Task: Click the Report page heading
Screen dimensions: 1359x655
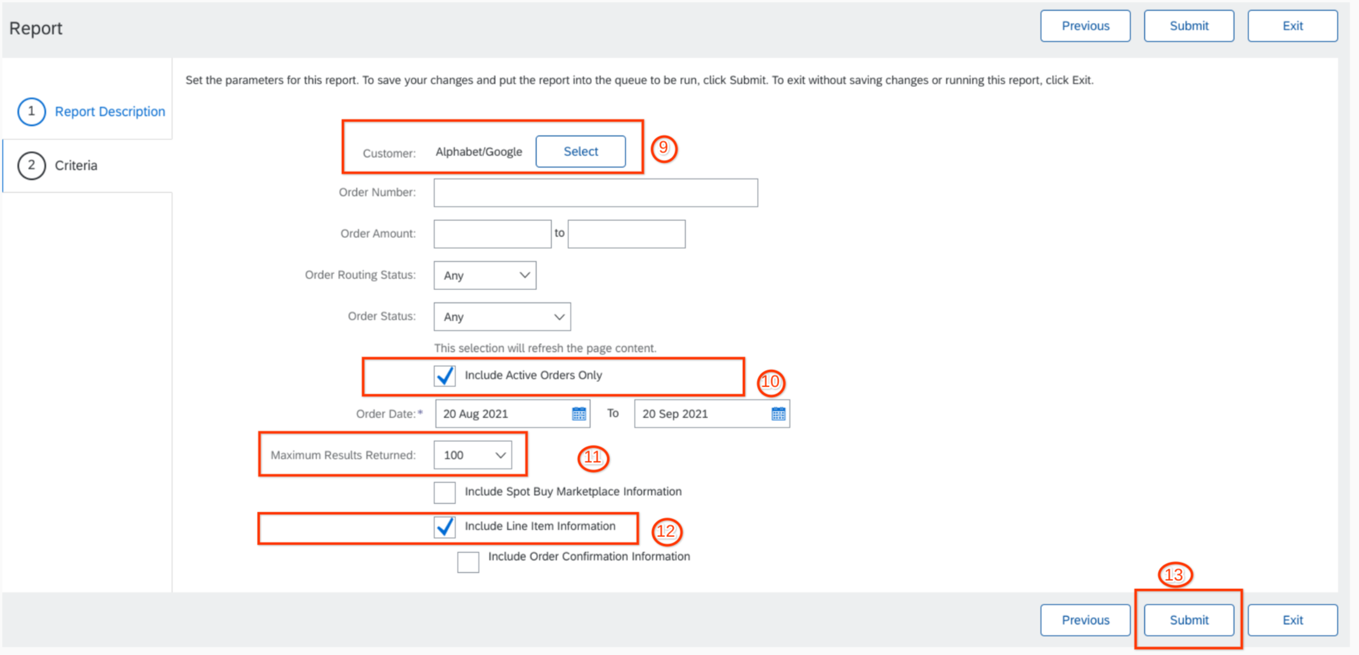Action: 36,29
